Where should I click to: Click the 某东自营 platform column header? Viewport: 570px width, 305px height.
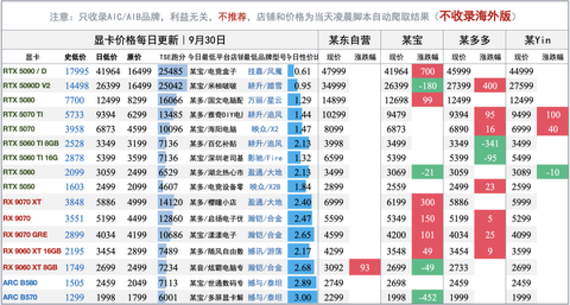349,40
